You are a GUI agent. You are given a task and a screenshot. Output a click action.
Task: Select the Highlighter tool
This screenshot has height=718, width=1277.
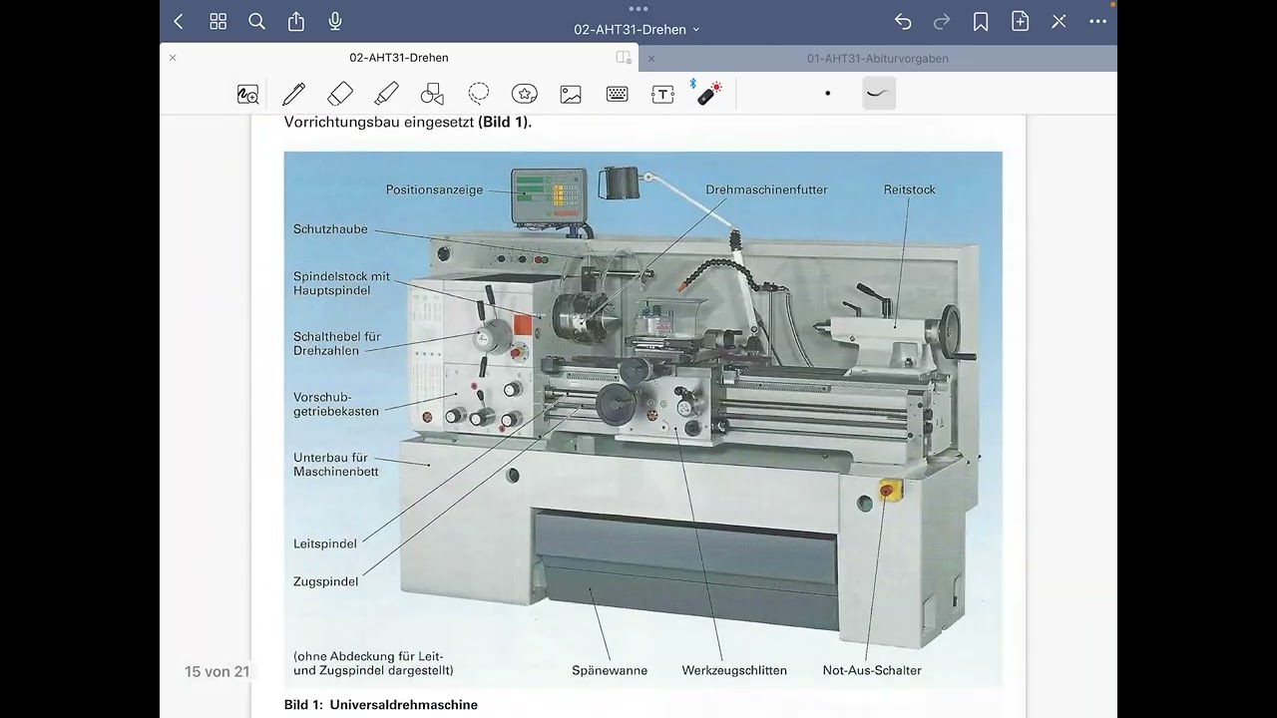pyautogui.click(x=386, y=94)
